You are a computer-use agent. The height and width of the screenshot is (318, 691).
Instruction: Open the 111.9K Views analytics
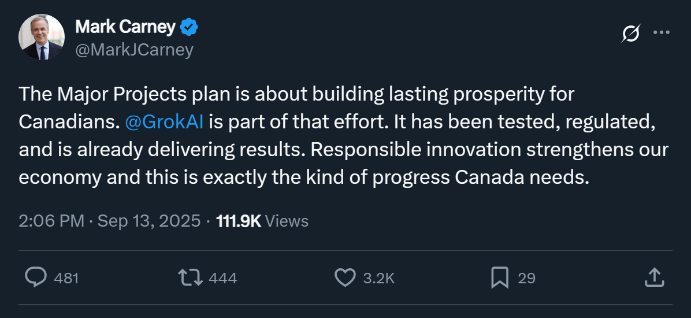(x=262, y=221)
